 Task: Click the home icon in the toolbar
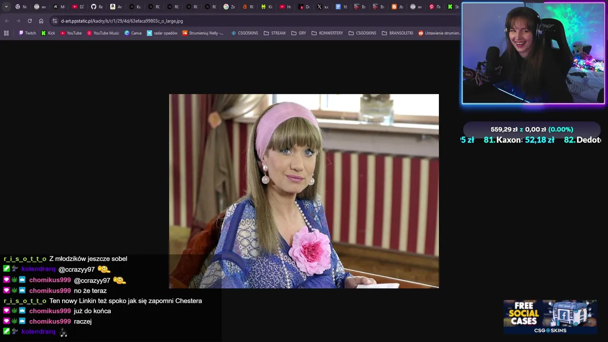click(x=41, y=21)
